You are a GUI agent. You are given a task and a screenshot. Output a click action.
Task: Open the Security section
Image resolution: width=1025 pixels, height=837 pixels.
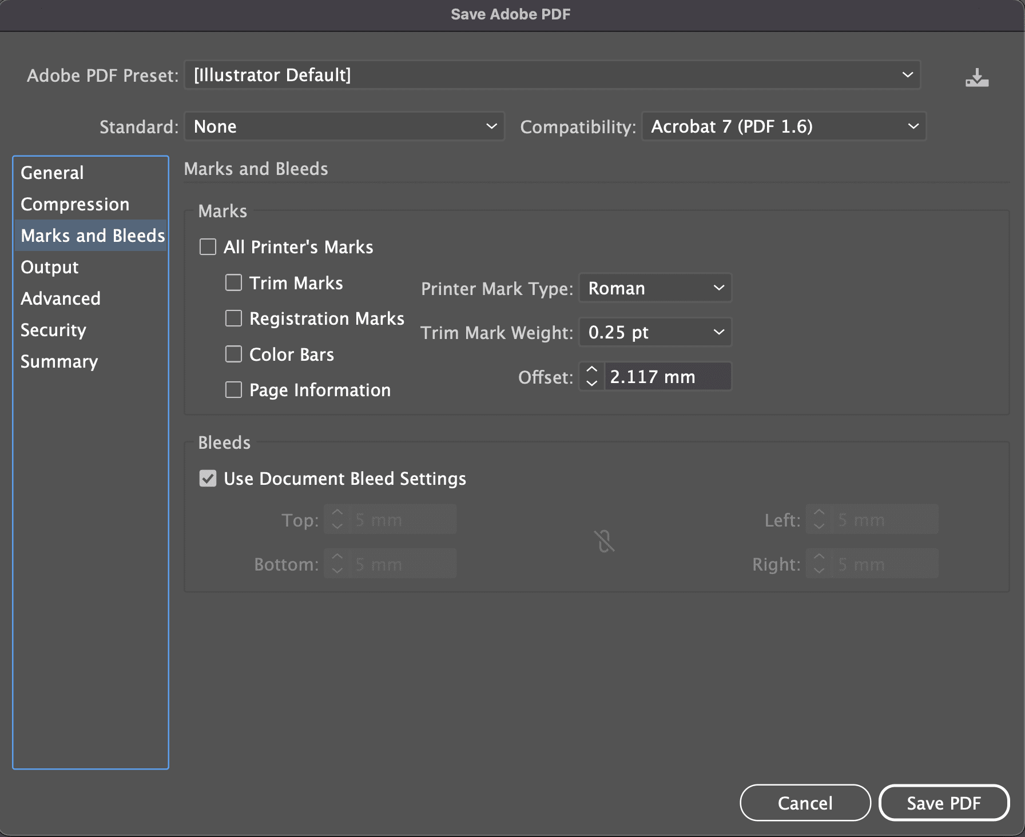[x=90, y=330]
